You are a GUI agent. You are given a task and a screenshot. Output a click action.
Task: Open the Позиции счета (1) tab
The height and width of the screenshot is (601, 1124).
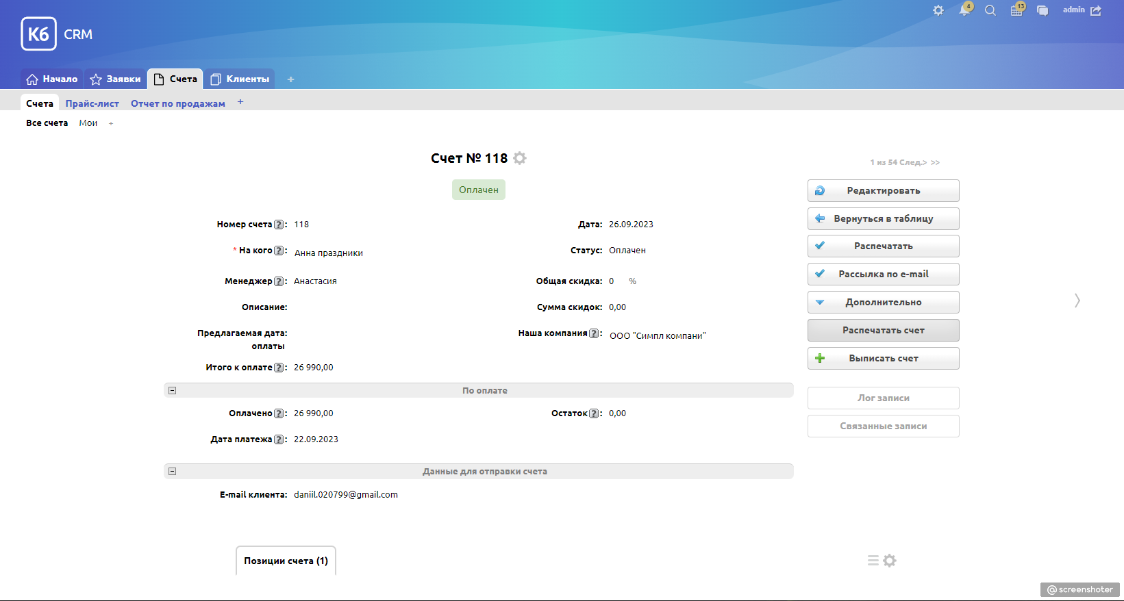[286, 561]
